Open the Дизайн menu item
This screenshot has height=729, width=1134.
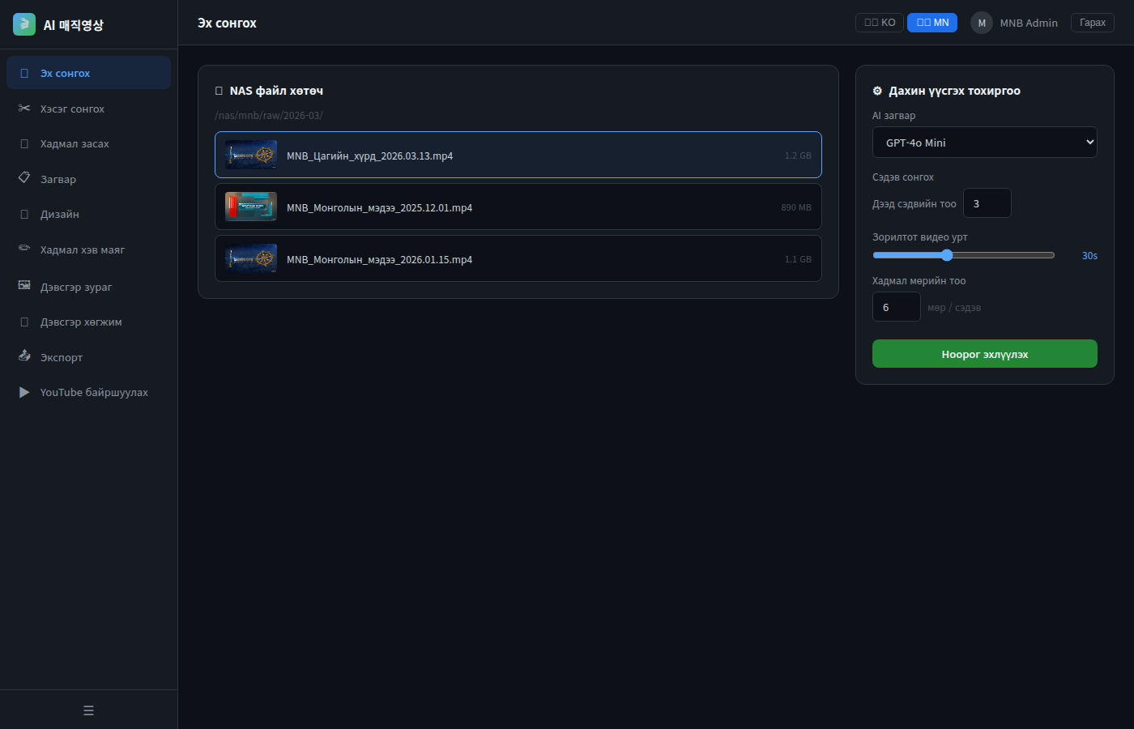coord(88,214)
